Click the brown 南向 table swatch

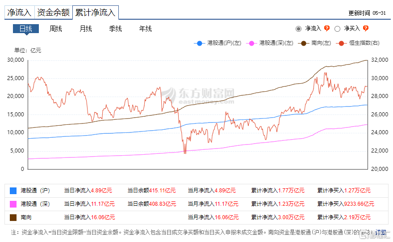(13, 217)
